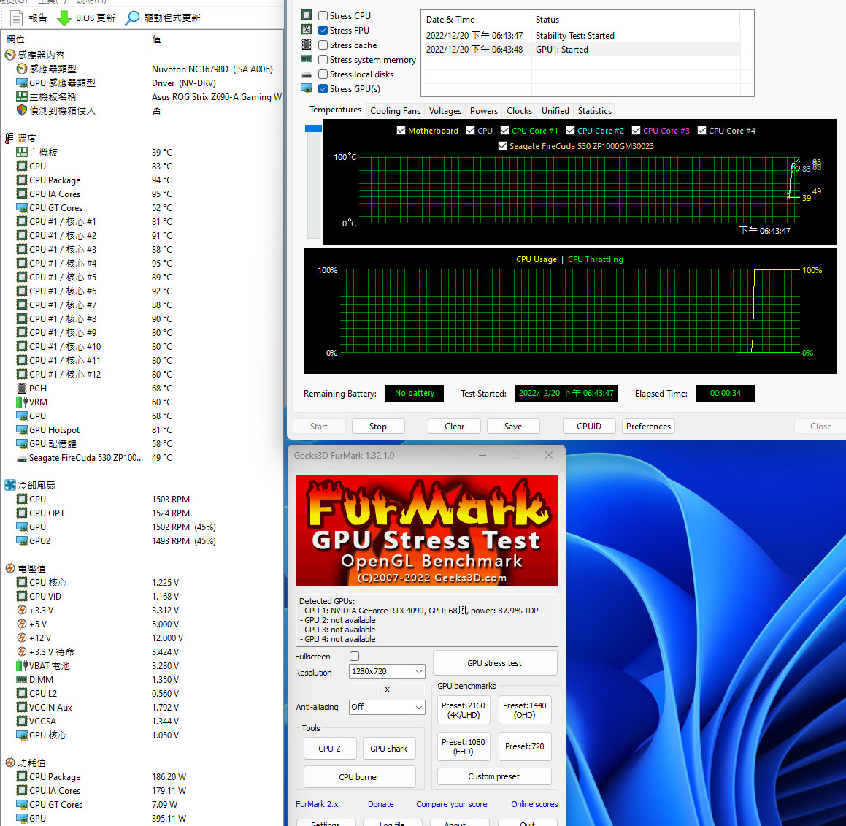
Task: Uncheck the Stress FPU checkbox
Action: tap(323, 30)
